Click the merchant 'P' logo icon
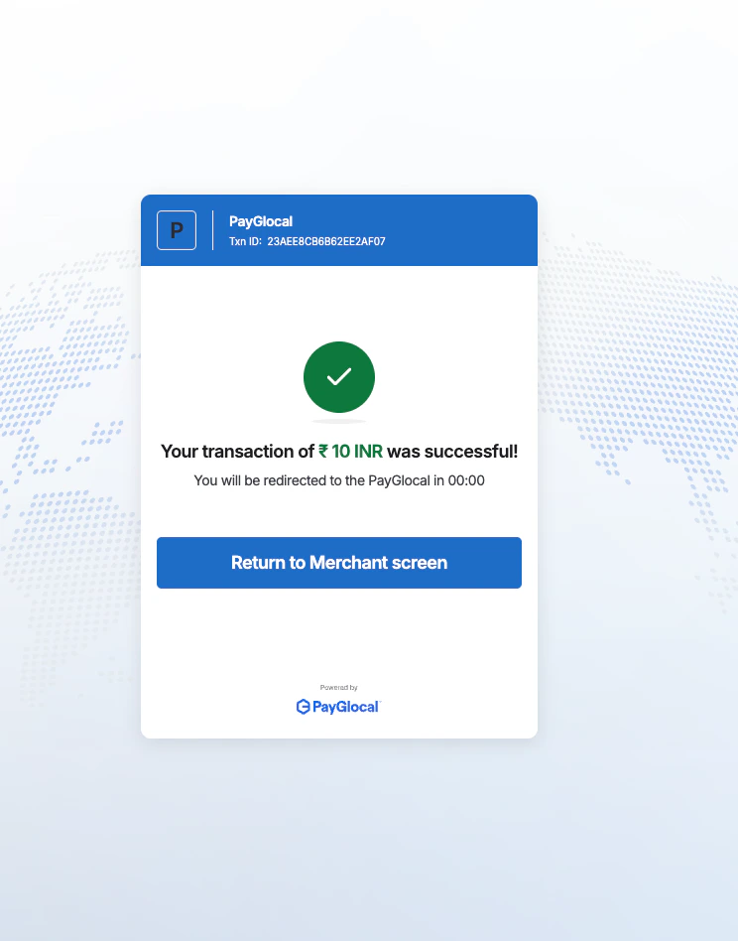 177,230
